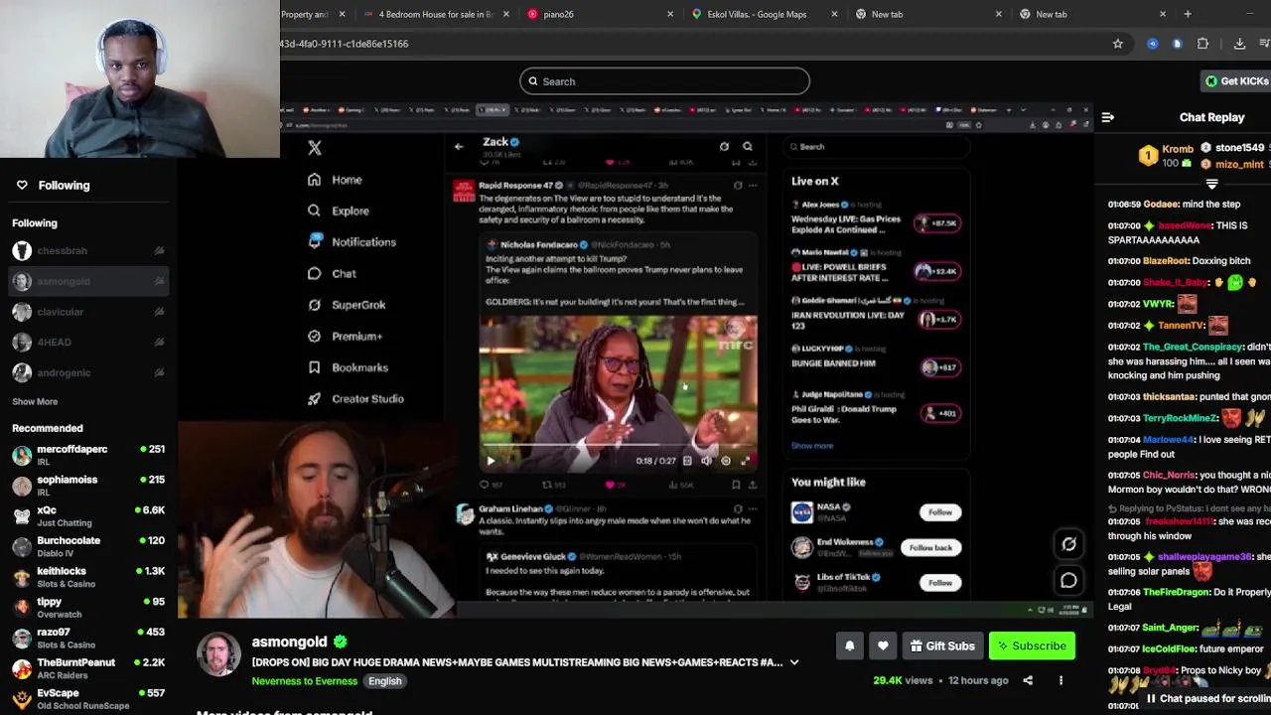Click the Chat Replay heading

point(1211,117)
